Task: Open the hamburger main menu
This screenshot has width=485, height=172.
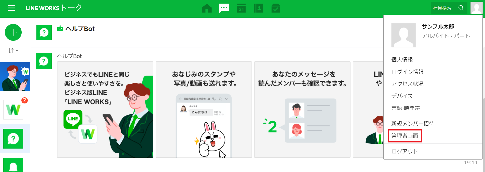Action: (11, 8)
